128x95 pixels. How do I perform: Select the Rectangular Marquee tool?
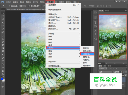pyautogui.click(x=3, y=16)
